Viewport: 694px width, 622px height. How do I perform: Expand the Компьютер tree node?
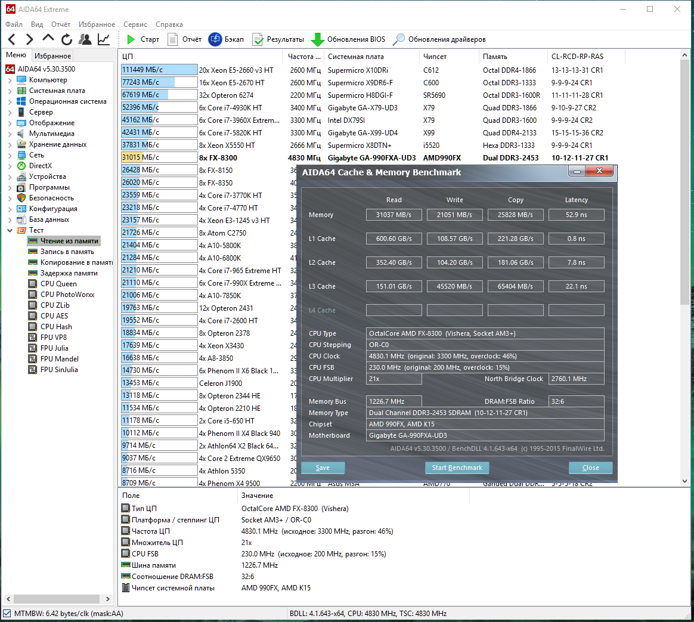point(10,80)
